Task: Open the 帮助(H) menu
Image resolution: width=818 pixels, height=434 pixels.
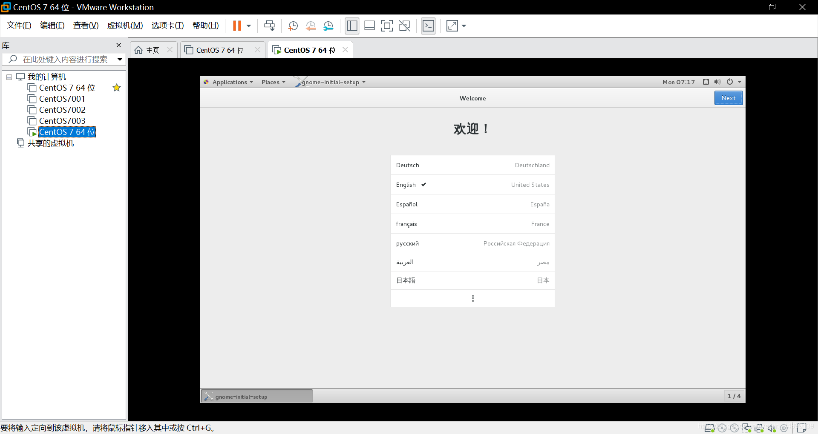Action: point(205,26)
